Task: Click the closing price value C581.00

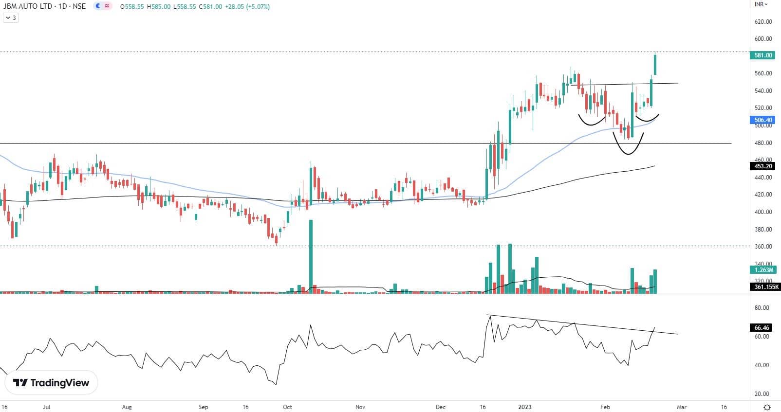Action: (211, 7)
